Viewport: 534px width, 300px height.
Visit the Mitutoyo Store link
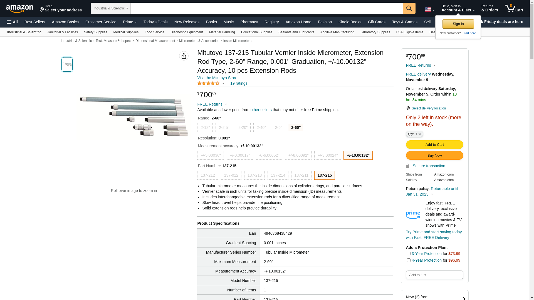pyautogui.click(x=217, y=78)
